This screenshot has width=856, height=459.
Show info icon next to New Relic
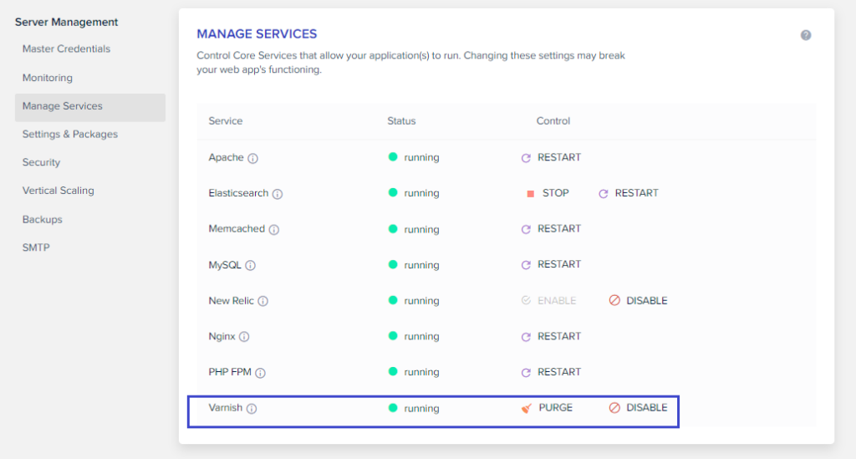click(262, 301)
